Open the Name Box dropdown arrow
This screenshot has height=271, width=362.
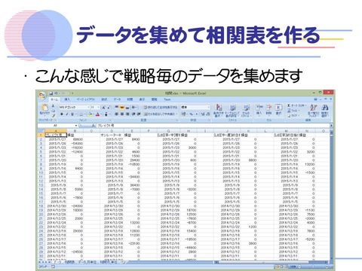coord(76,126)
